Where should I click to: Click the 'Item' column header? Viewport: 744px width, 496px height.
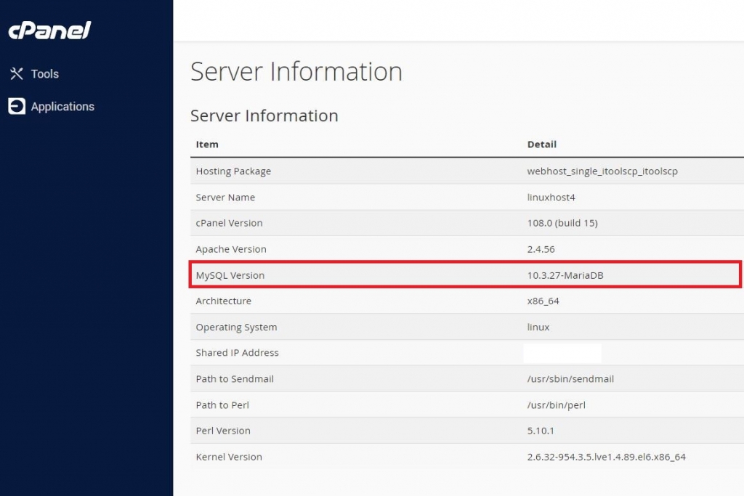207,145
